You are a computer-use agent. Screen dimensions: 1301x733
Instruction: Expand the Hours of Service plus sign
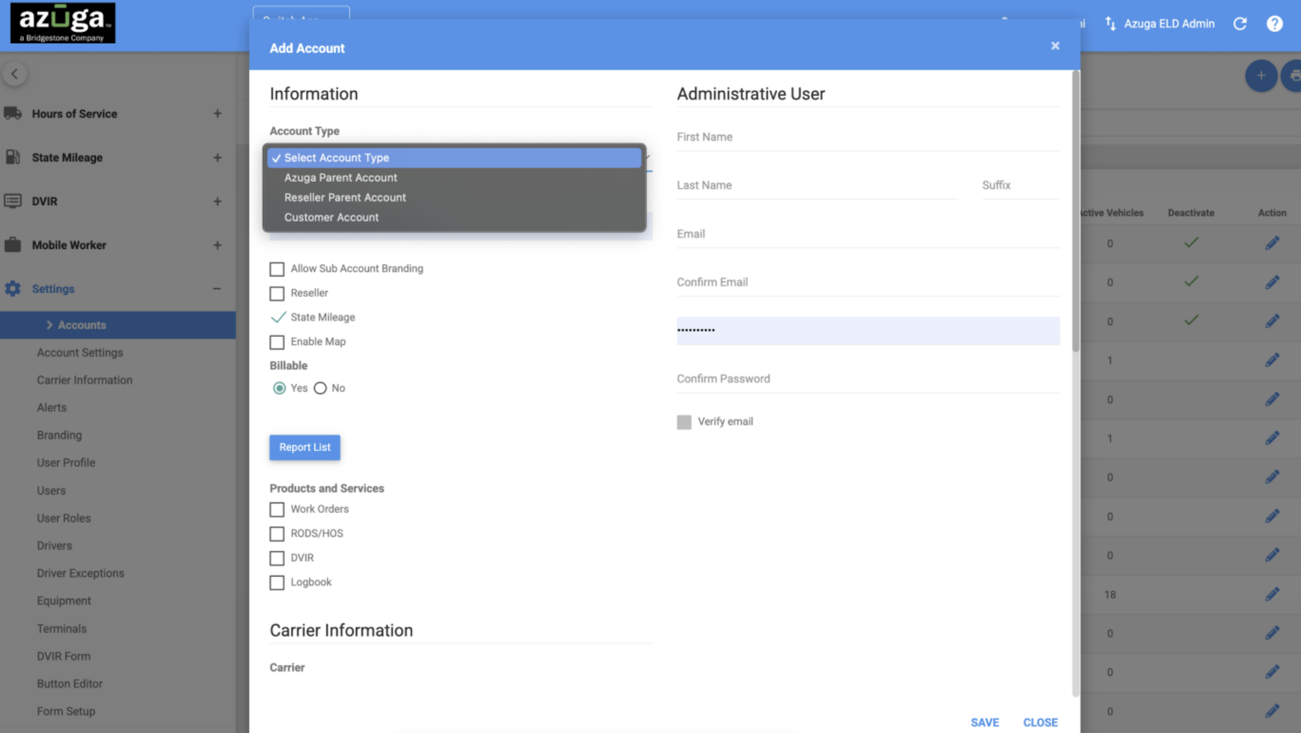click(217, 113)
